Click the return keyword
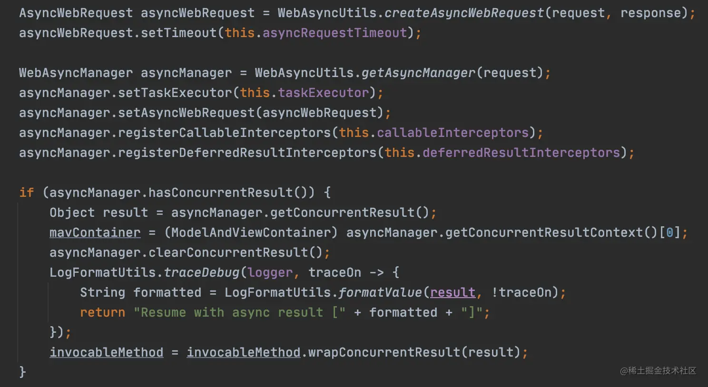The width and height of the screenshot is (708, 387). 103,312
